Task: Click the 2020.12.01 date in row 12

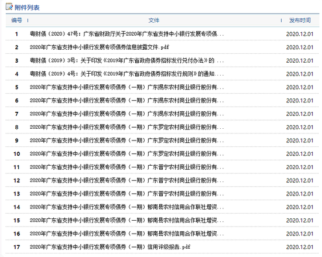Action: pos(300,180)
